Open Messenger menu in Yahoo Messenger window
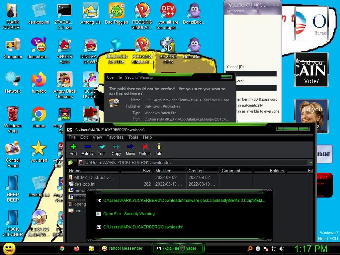Screen dimensions: 340x255 (235, 11)
